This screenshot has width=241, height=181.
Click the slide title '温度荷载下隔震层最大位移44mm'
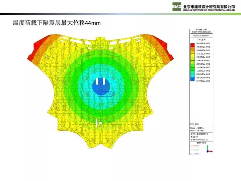pos(57,23)
